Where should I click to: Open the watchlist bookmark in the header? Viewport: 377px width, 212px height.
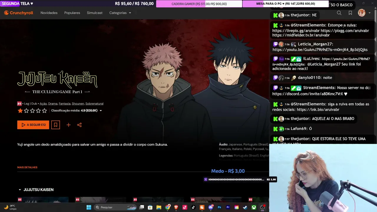coord(350,13)
